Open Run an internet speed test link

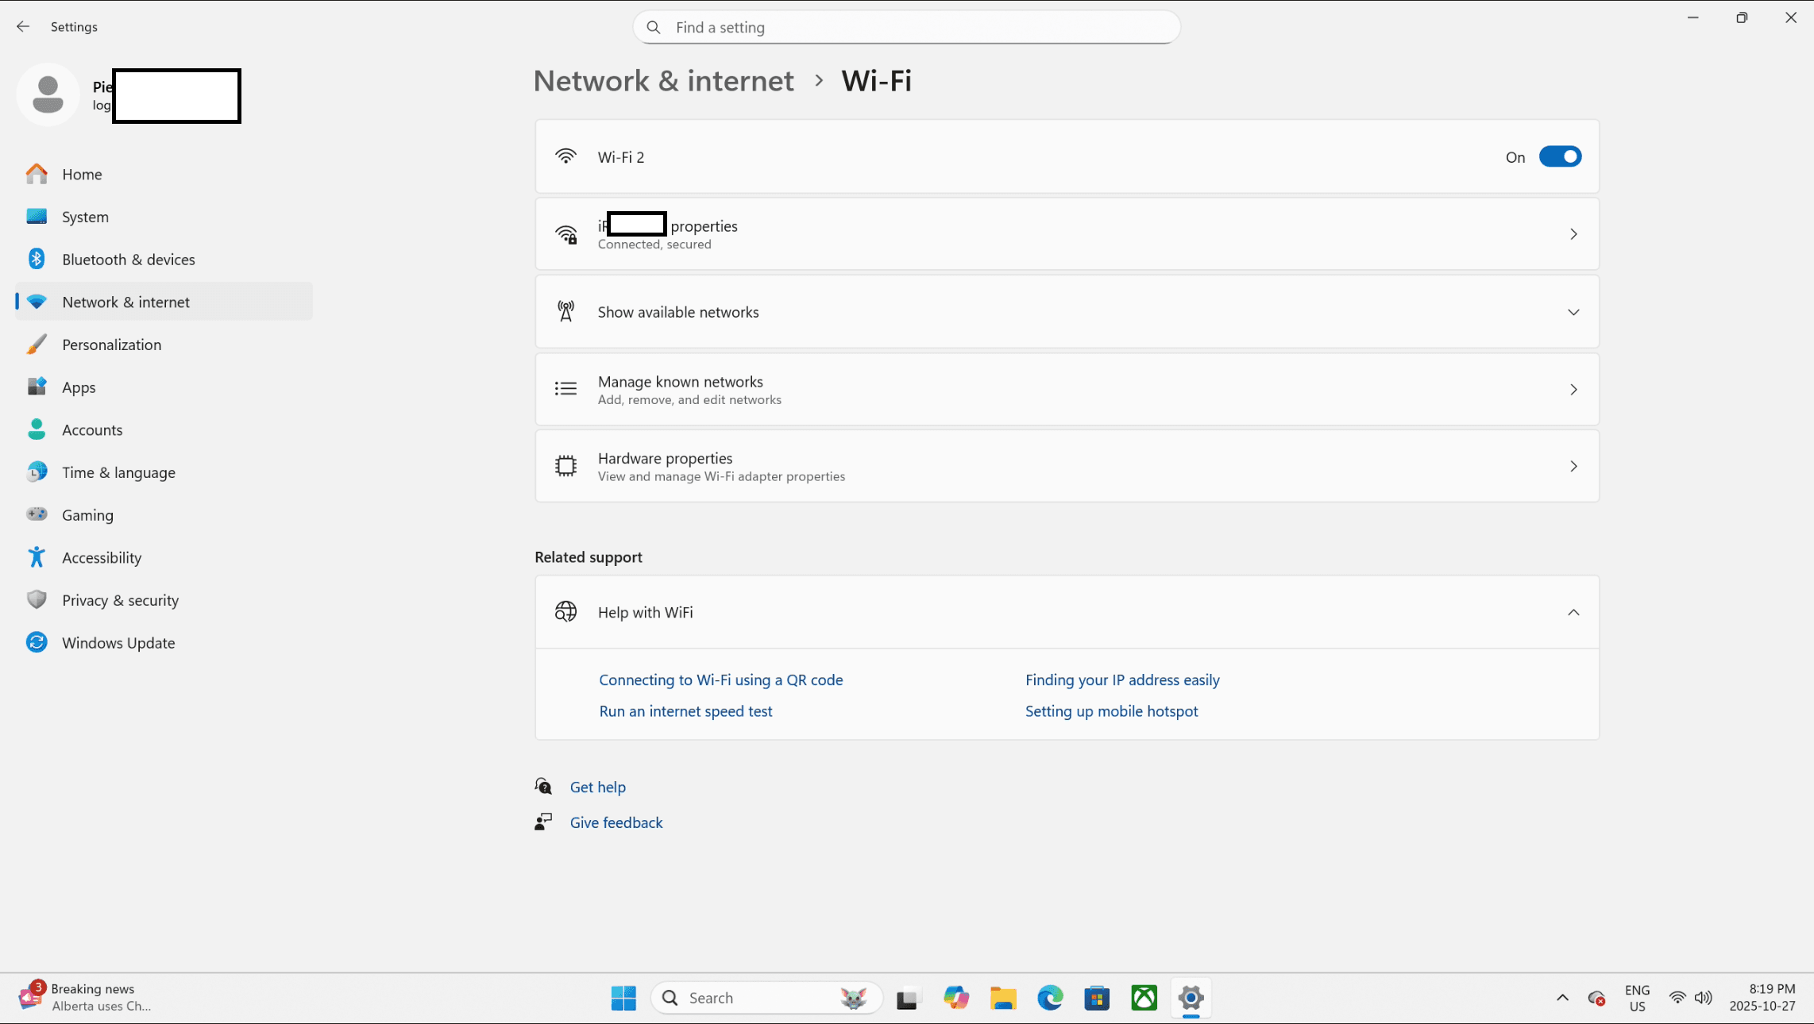(685, 711)
